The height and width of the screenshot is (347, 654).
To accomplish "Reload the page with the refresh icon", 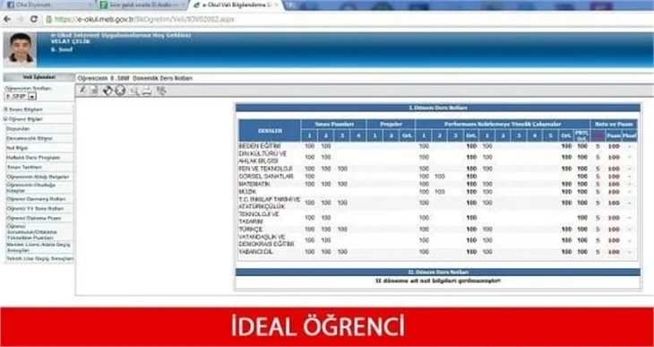I will 34,19.
